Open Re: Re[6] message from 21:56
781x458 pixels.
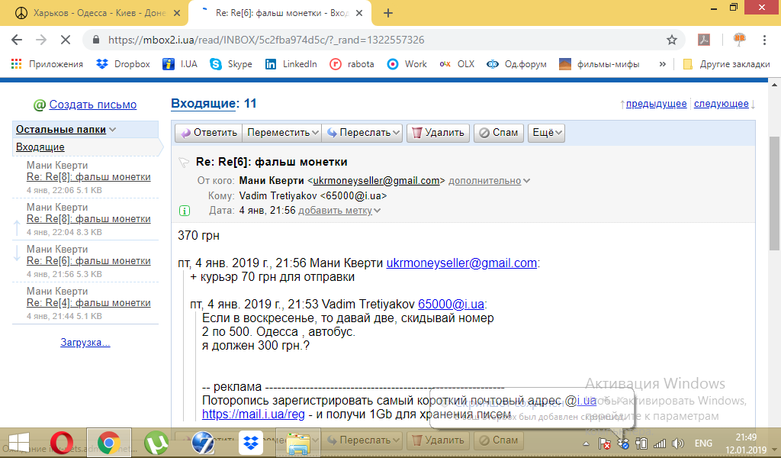(x=88, y=260)
